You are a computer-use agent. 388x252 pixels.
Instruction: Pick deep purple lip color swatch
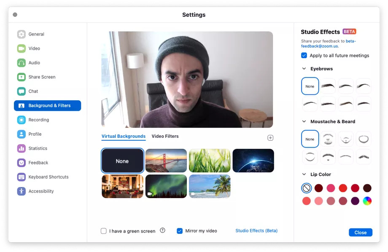(x=355, y=201)
